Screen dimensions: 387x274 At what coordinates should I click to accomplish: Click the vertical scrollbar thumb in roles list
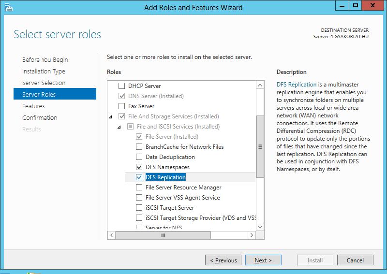(260, 146)
